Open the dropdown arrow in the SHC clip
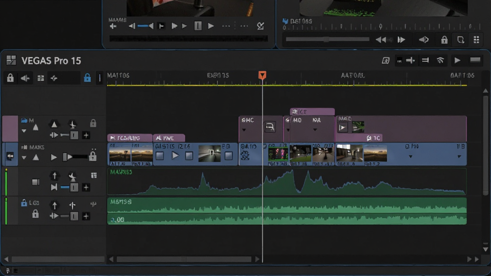The image size is (491, 276). click(x=244, y=130)
